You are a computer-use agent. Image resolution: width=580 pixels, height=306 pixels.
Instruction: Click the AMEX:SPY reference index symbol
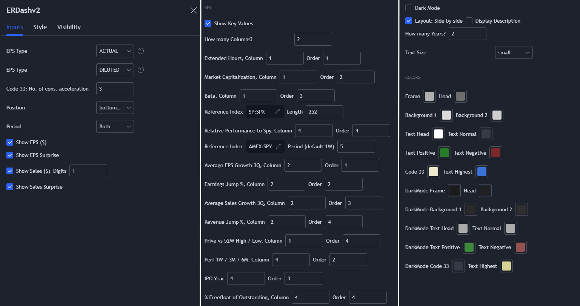(x=265, y=146)
